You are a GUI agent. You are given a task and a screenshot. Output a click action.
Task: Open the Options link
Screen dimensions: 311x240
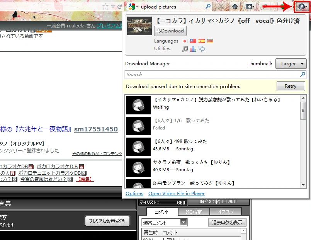[x=134, y=194]
